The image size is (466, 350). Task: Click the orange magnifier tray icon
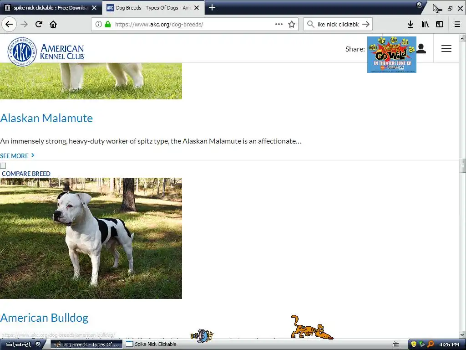(431, 345)
